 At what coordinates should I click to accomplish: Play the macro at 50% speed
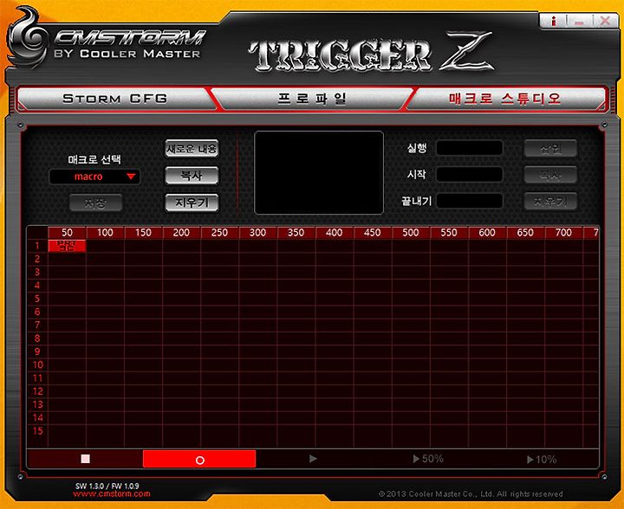(x=428, y=459)
